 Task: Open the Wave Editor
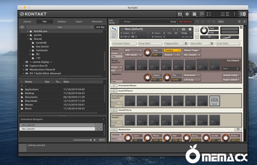(200, 44)
